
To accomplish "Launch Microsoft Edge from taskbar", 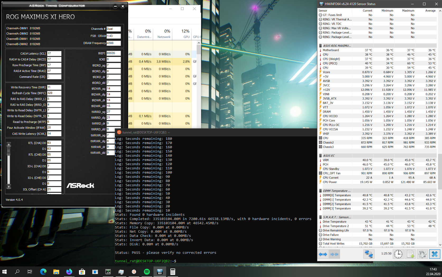I will (43, 271).
